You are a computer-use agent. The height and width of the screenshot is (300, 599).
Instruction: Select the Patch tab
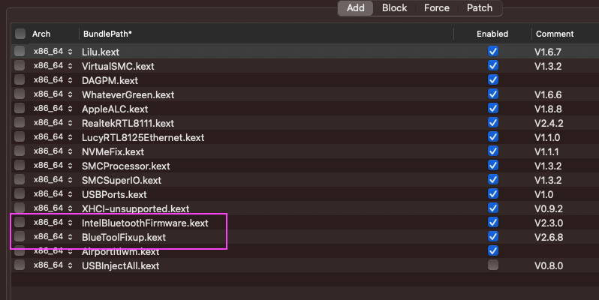click(480, 8)
